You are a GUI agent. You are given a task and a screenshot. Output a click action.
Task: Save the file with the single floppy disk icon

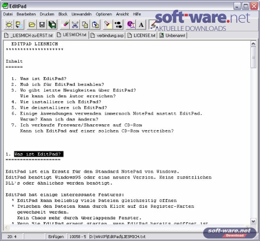pyautogui.click(x=42, y=25)
